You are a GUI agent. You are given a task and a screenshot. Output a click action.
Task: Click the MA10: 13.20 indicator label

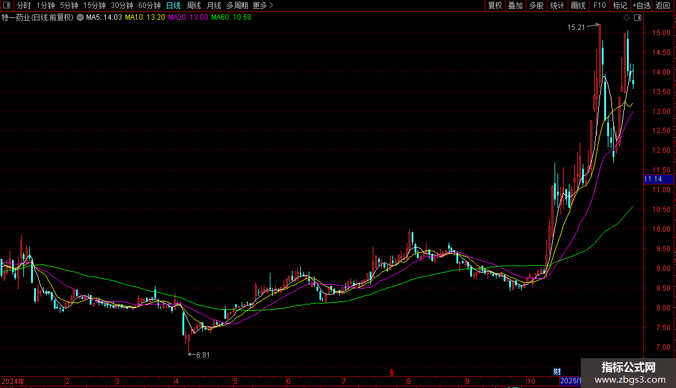(x=145, y=18)
